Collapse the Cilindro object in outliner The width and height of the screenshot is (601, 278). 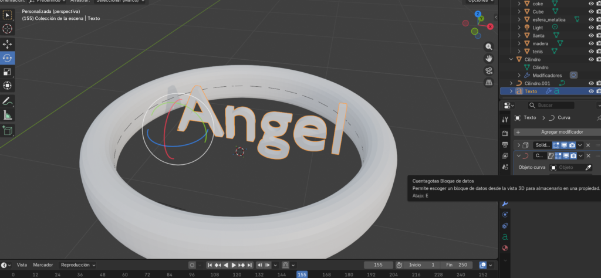pyautogui.click(x=511, y=59)
